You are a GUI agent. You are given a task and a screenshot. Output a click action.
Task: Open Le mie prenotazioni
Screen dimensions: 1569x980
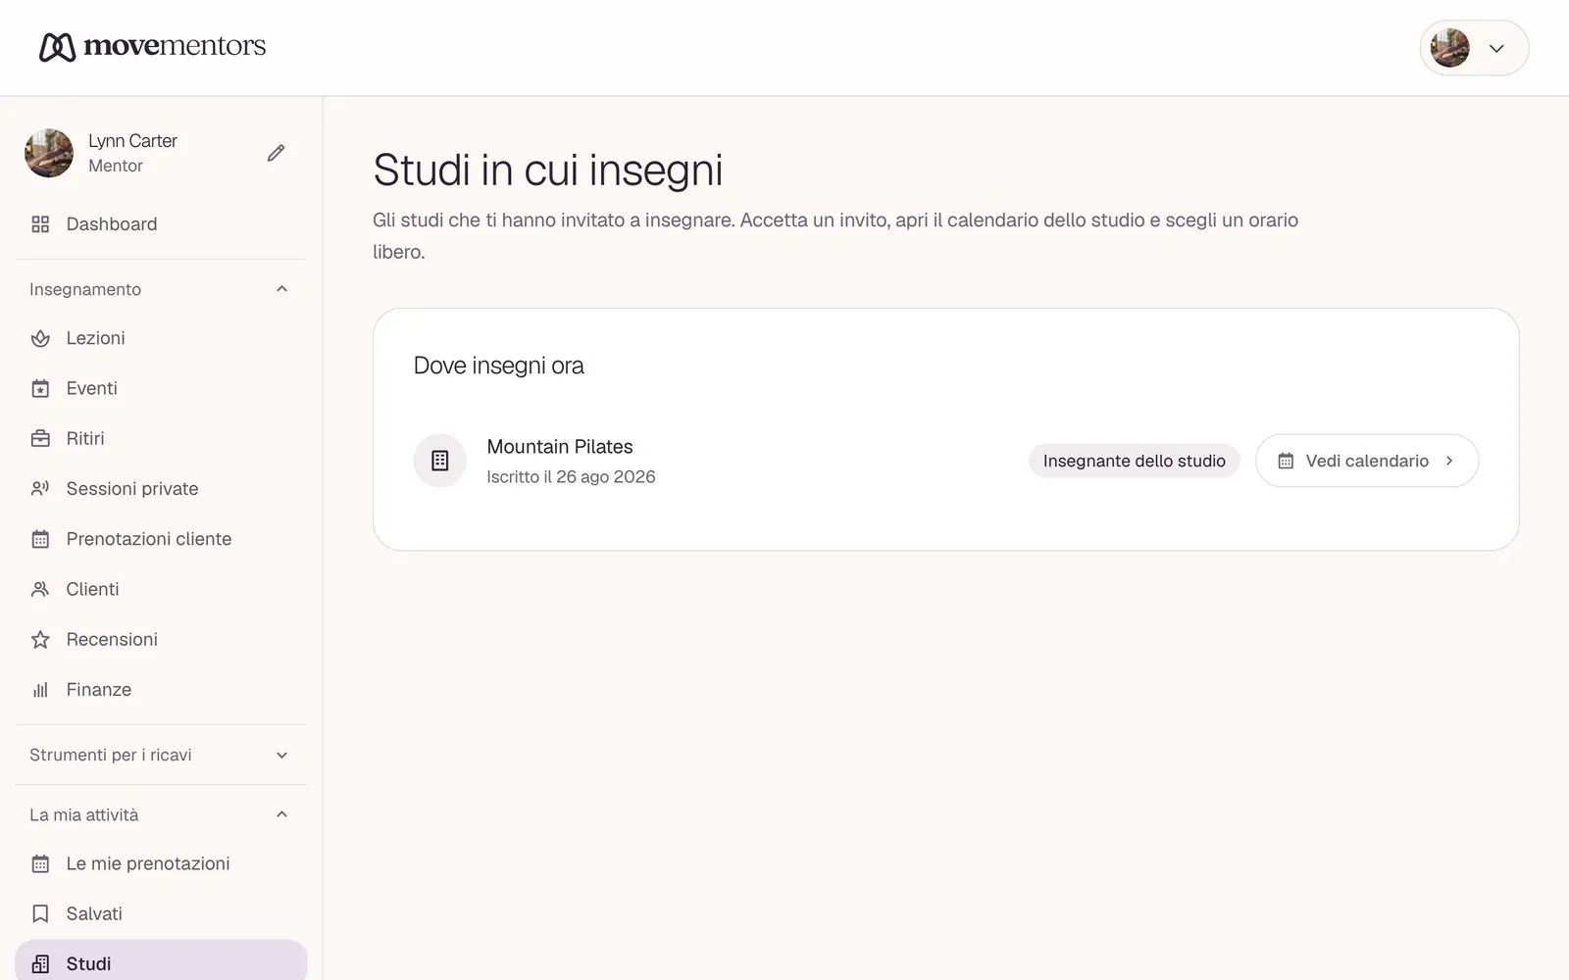(161, 863)
